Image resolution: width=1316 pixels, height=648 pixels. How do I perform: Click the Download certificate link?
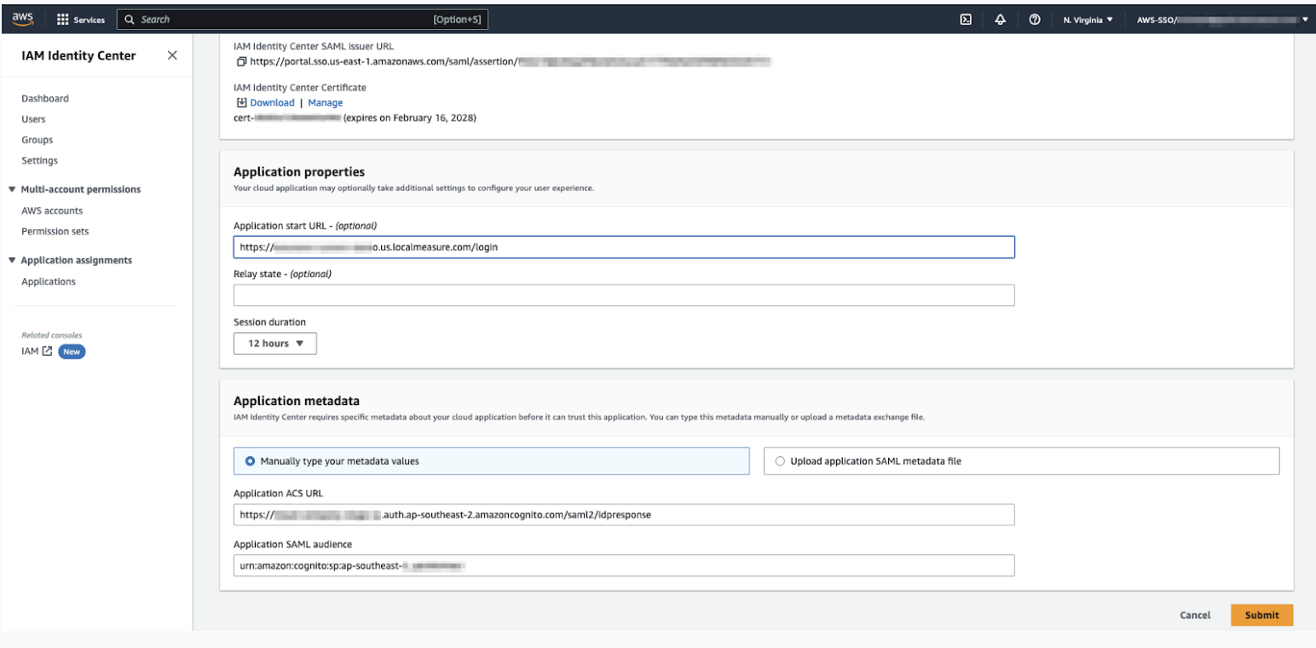(272, 102)
